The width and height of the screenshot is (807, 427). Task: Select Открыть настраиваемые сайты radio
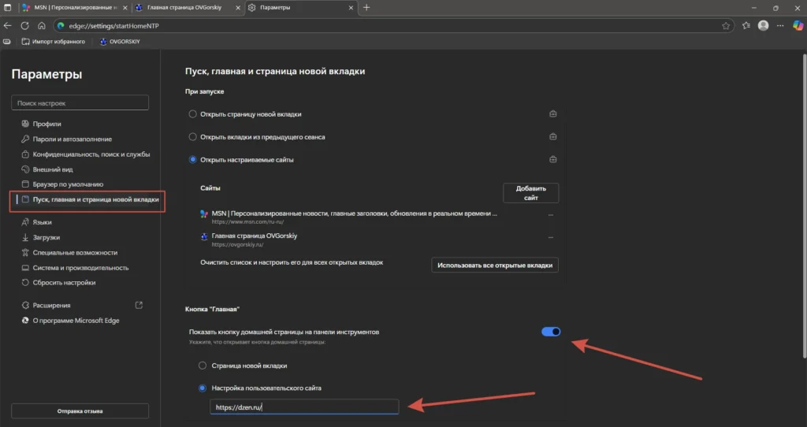click(x=192, y=159)
